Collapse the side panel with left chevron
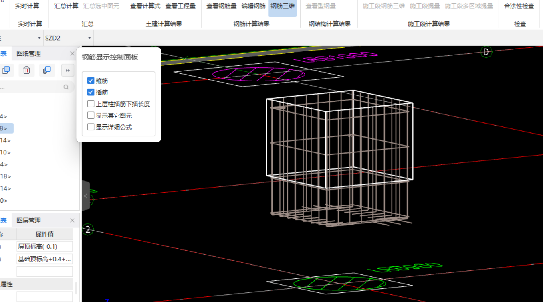543x302 pixels. (x=85, y=196)
